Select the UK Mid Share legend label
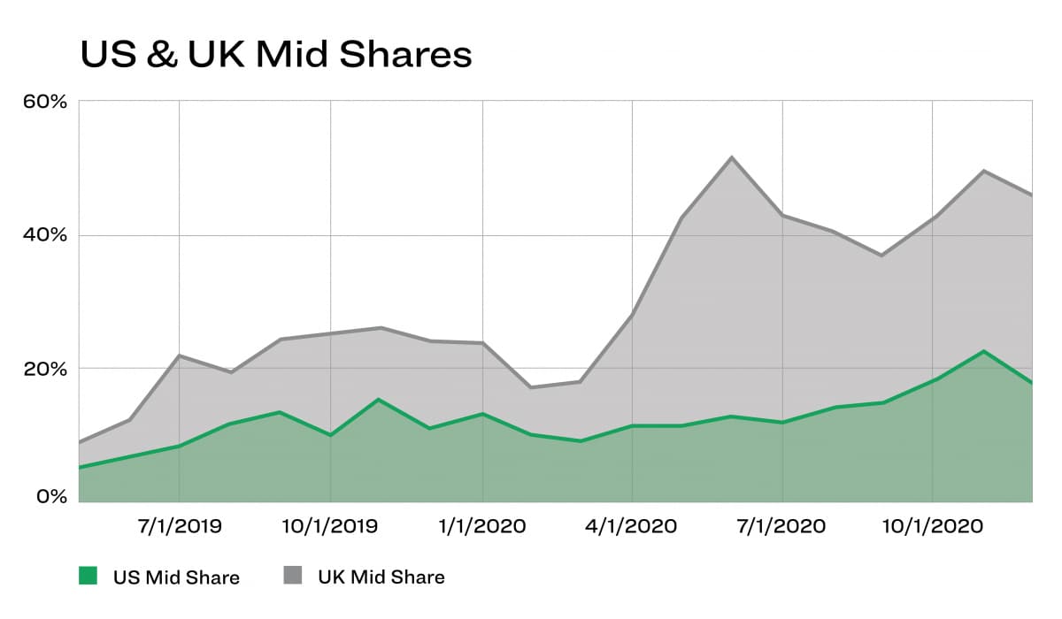 coord(381,577)
